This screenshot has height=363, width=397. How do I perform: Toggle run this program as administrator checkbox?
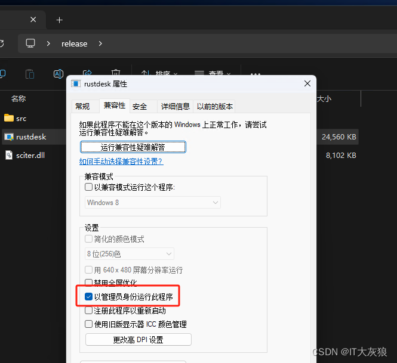89,296
